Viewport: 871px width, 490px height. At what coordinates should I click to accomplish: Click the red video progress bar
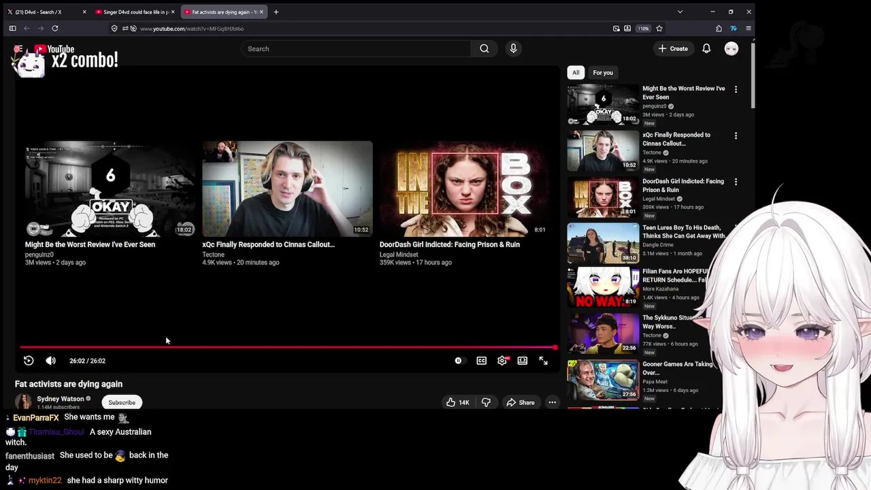[289, 347]
